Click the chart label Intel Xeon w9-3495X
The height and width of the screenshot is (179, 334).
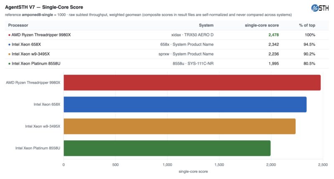[x=43, y=126]
